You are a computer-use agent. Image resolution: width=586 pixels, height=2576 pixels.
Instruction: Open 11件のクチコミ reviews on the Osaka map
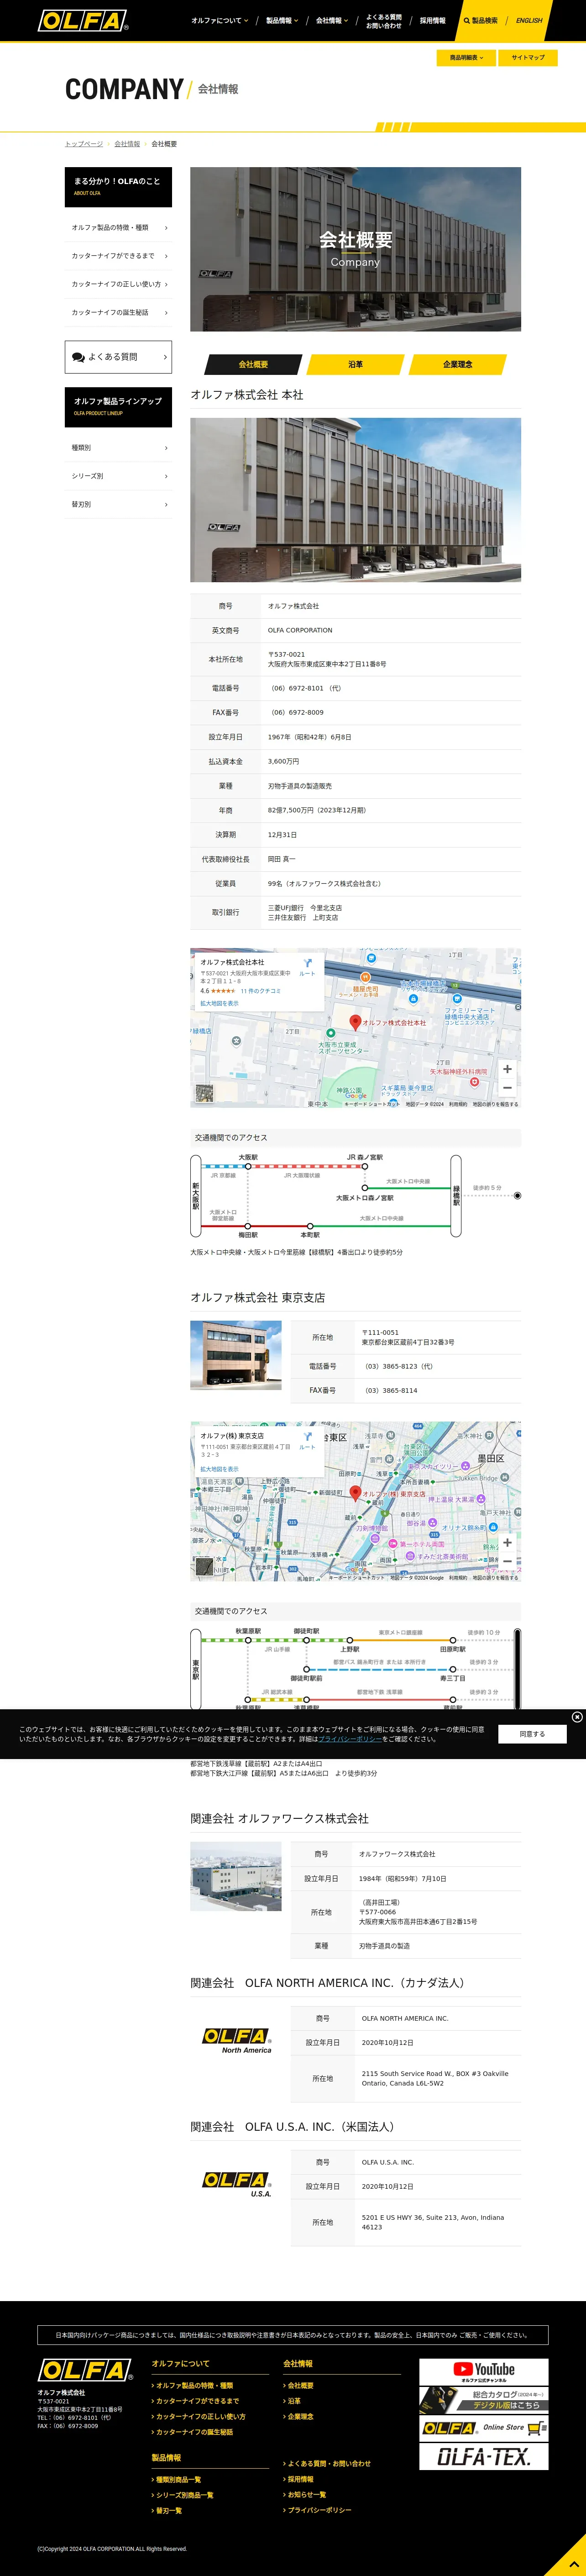click(260, 991)
